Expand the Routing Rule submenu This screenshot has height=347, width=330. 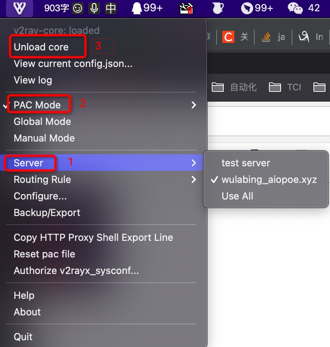pos(101,180)
